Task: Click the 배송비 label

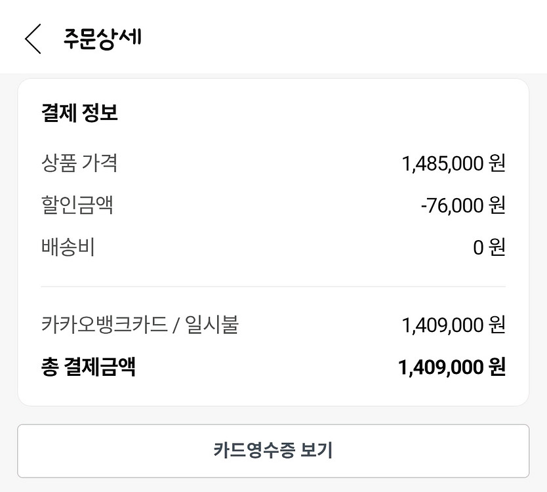Action: point(68,247)
